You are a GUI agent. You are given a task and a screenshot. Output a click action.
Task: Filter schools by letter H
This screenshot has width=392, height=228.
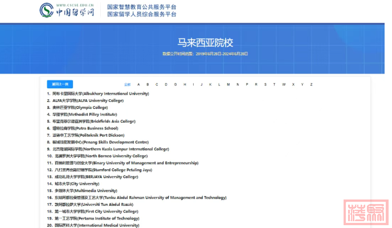point(185,84)
